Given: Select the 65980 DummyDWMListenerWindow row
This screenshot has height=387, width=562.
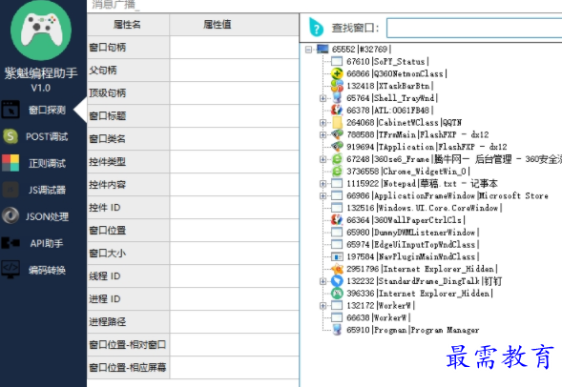Looking at the screenshot, I should click(x=412, y=233).
